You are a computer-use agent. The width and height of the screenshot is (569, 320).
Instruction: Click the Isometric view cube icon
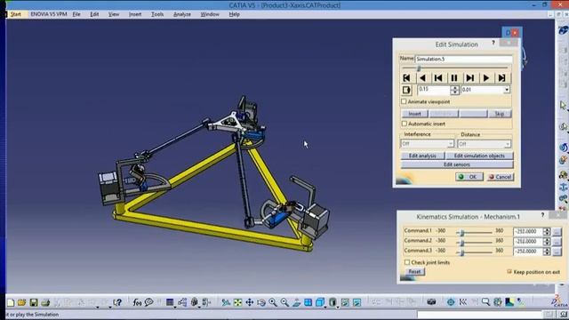pos(320,302)
